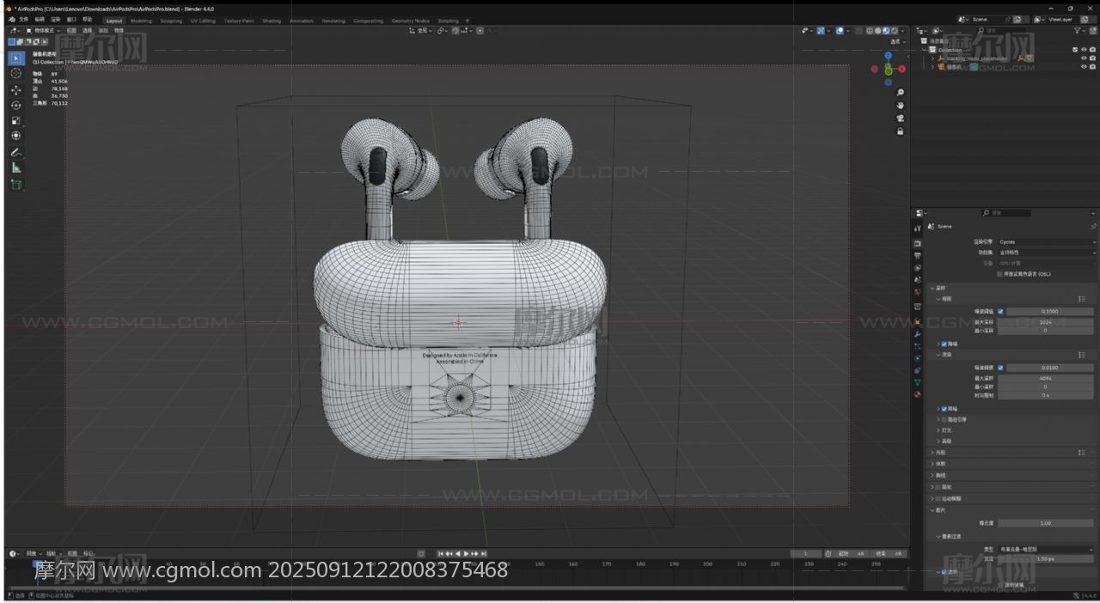Activate the Scale tool

coord(15,120)
